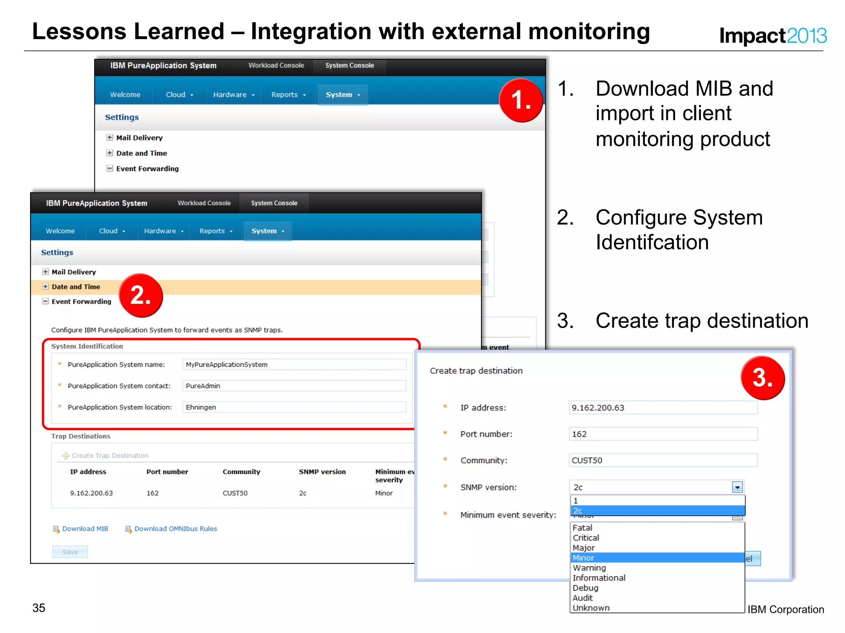Switch to System Console tab in front window
This screenshot has height=633, width=845.
(x=274, y=203)
